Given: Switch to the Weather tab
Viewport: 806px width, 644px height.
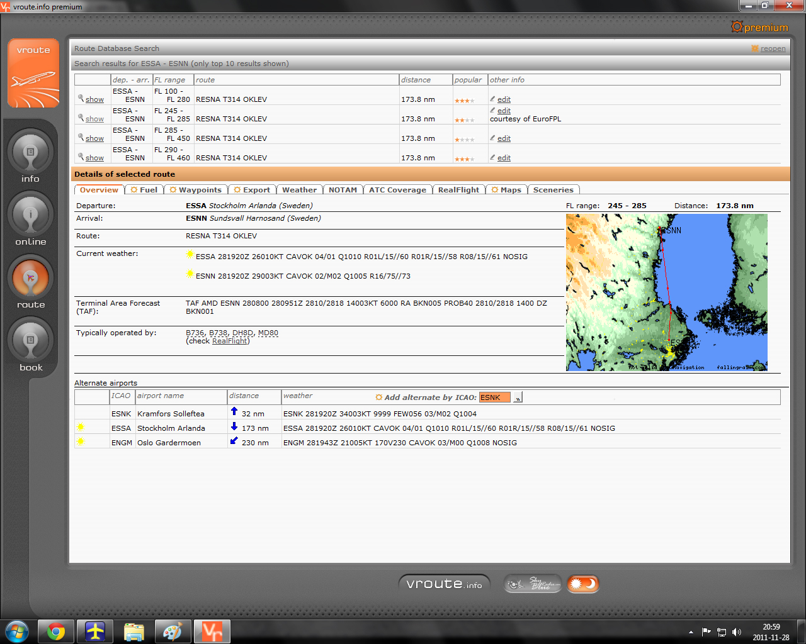Looking at the screenshot, I should point(300,190).
